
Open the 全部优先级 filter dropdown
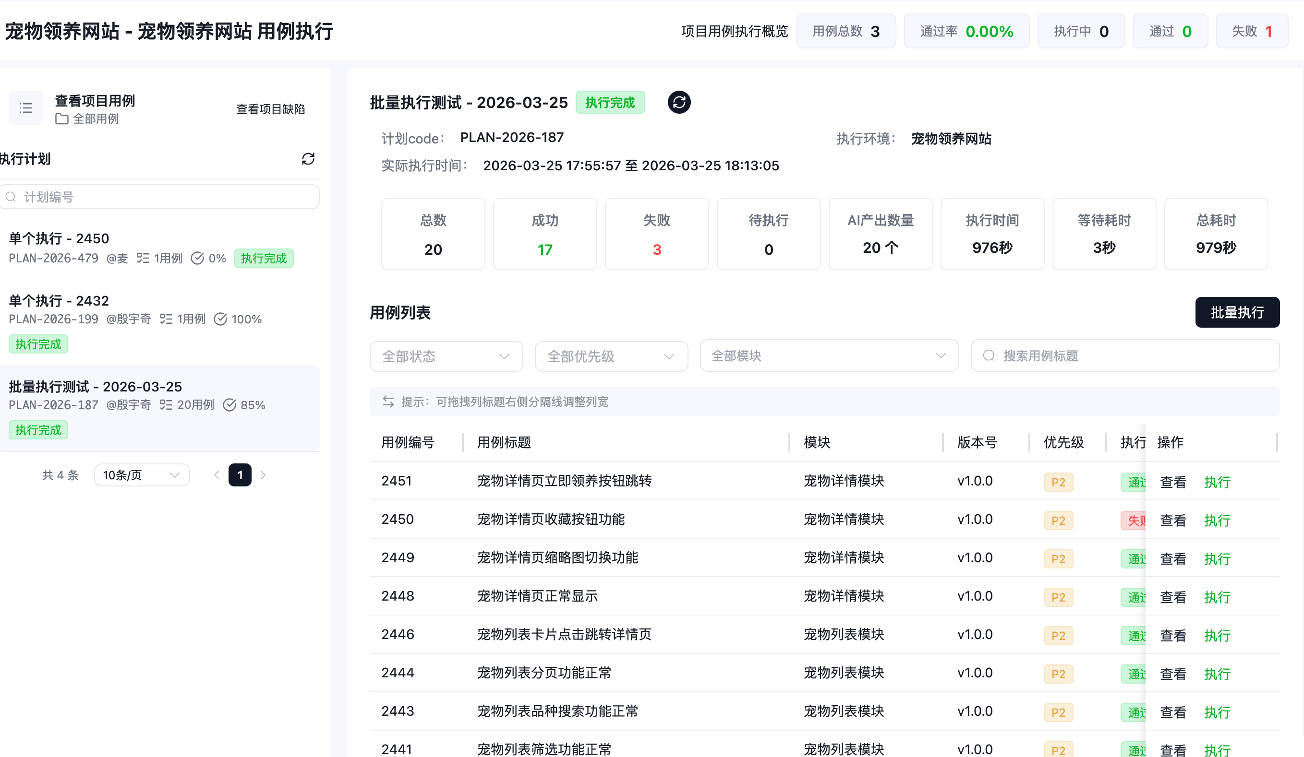[611, 356]
